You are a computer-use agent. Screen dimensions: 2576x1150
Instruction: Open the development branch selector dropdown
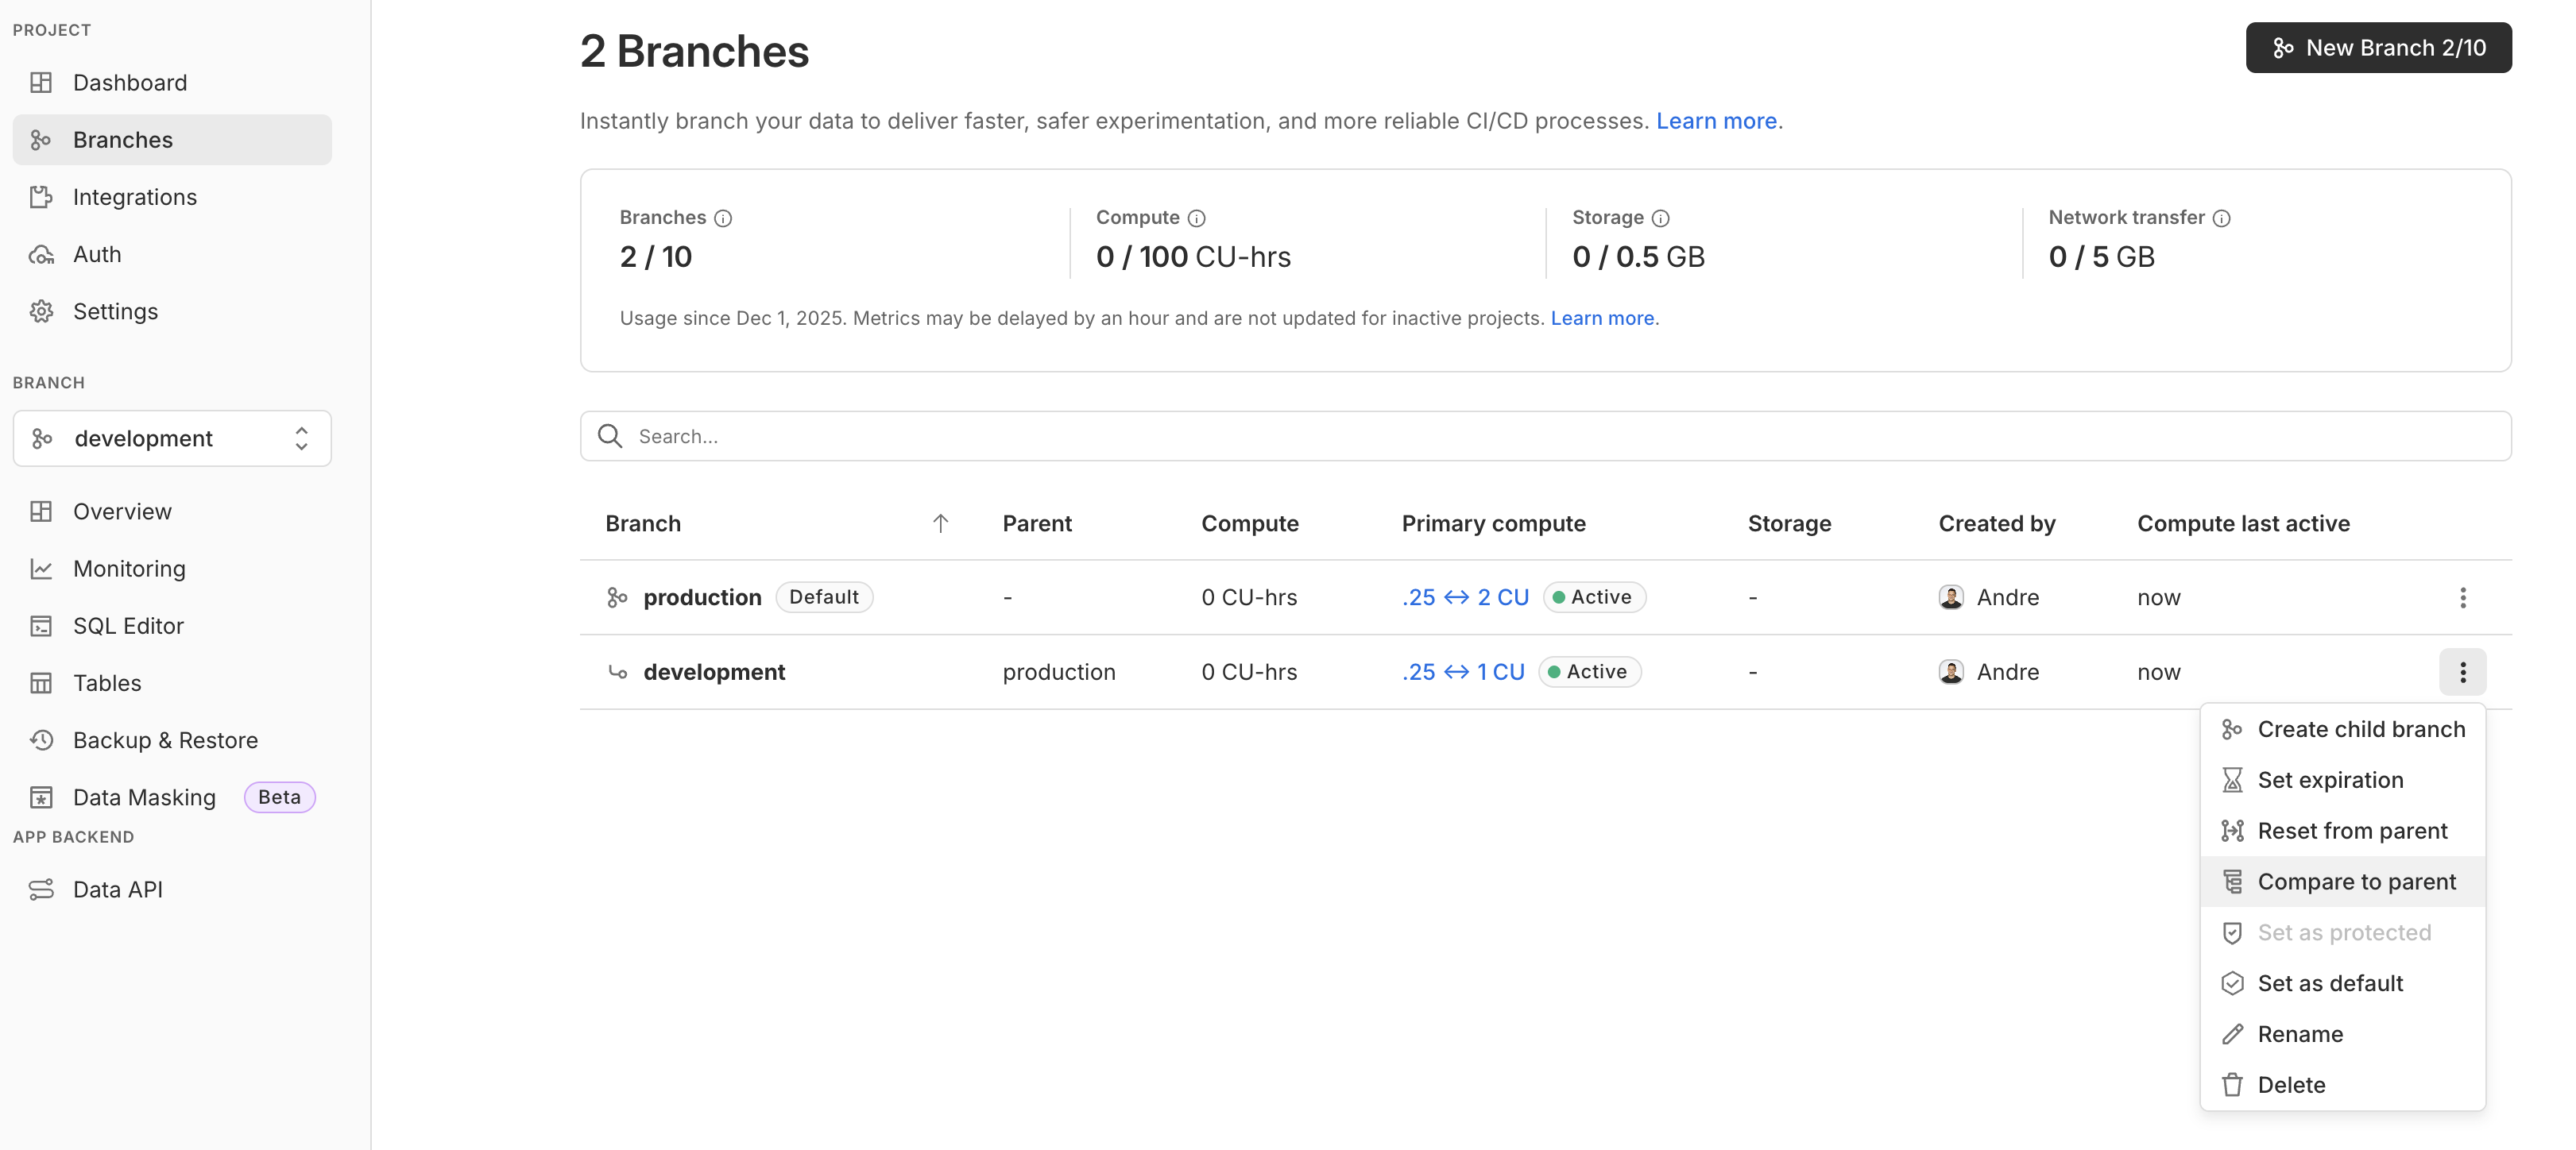(172, 438)
